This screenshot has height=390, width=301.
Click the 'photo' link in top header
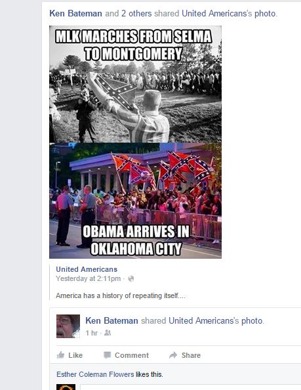(265, 13)
